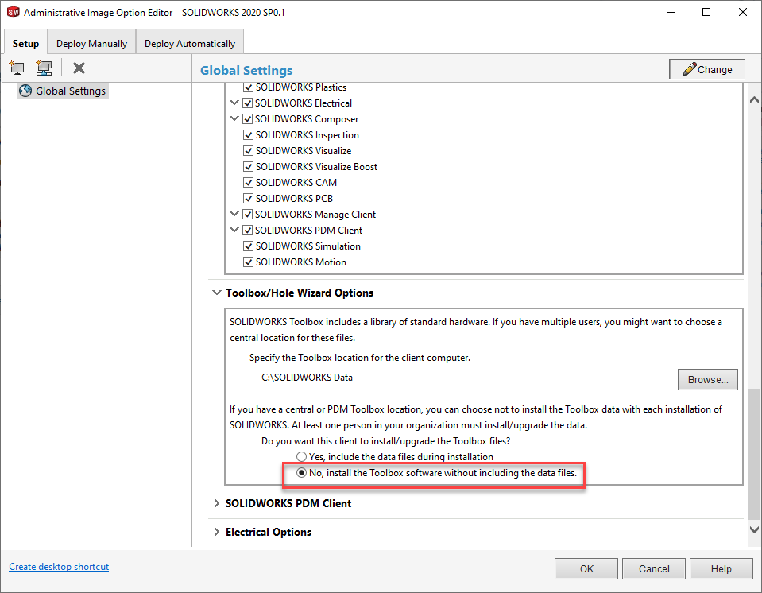
Task: Click the Add Machine toolbar icon
Action: 17,68
